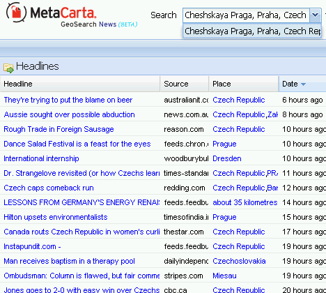Open 'International internship' headline
This screenshot has width=326, height=293.
click(x=41, y=158)
